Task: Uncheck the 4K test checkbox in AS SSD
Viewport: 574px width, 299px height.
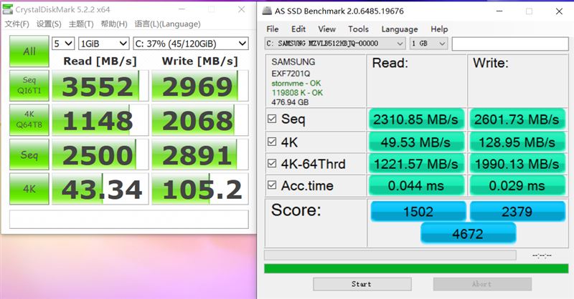Action: tap(272, 142)
